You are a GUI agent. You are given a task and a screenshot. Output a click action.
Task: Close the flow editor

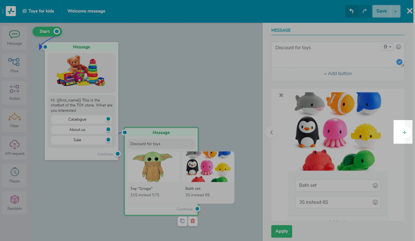[x=410, y=11]
